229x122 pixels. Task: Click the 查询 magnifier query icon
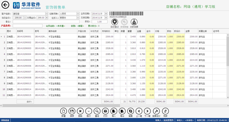tap(97, 111)
